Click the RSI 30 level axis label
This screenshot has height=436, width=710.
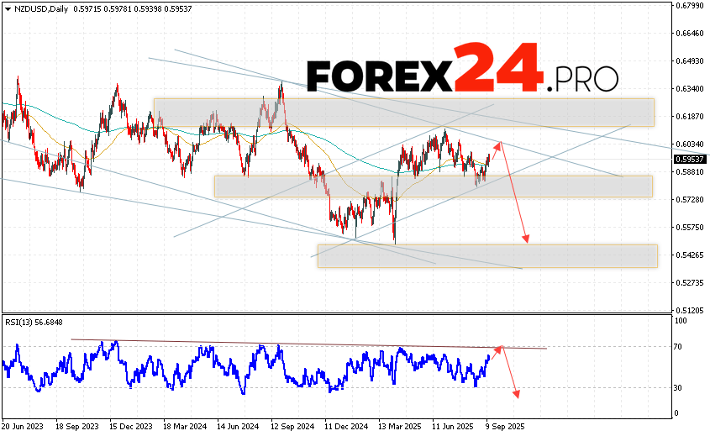(681, 387)
